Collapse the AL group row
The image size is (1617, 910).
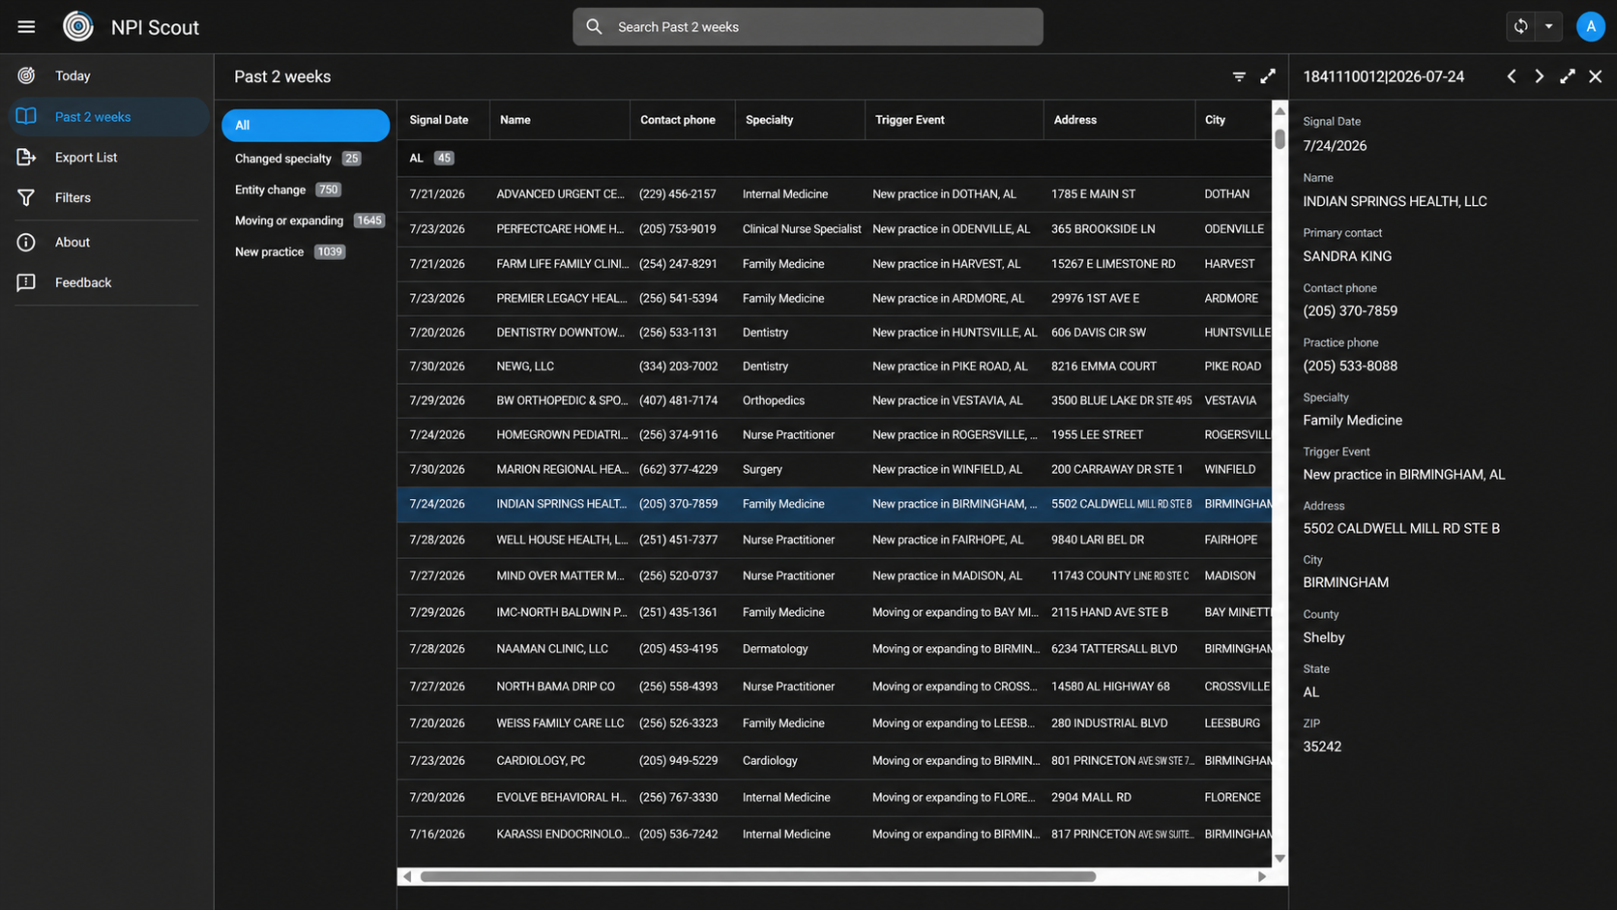[x=835, y=159]
